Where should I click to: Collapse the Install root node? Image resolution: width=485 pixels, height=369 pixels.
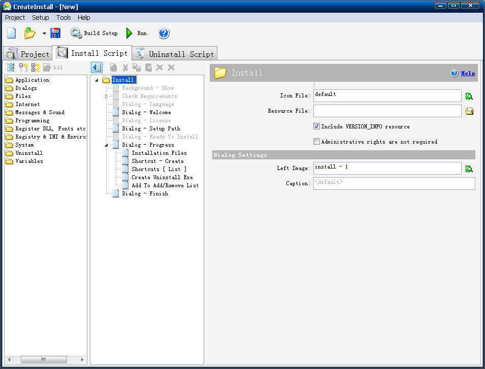[96, 80]
